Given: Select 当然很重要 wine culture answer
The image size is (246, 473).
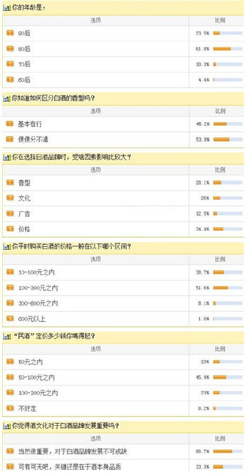Looking at the screenshot, I should click(x=95, y=451).
